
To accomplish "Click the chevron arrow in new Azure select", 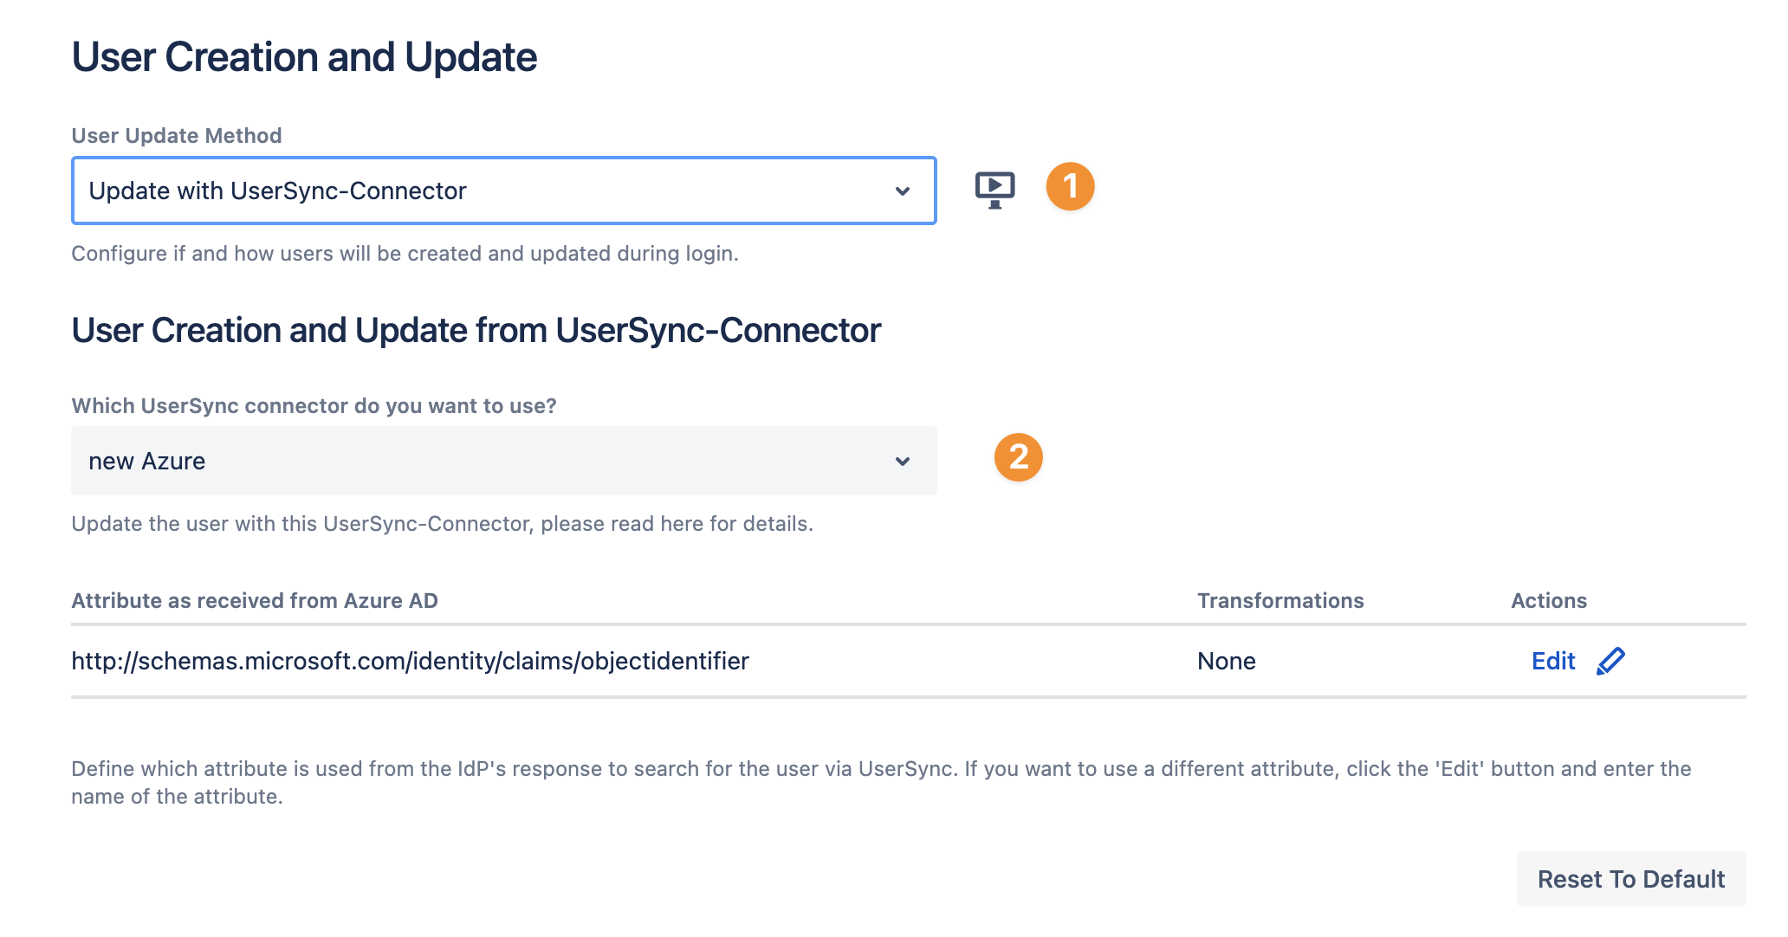I will [x=903, y=462].
